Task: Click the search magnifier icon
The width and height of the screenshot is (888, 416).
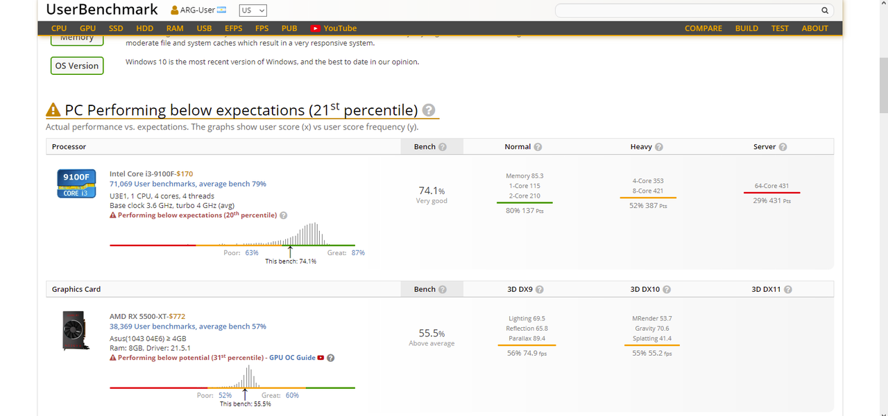Action: pyautogui.click(x=825, y=10)
